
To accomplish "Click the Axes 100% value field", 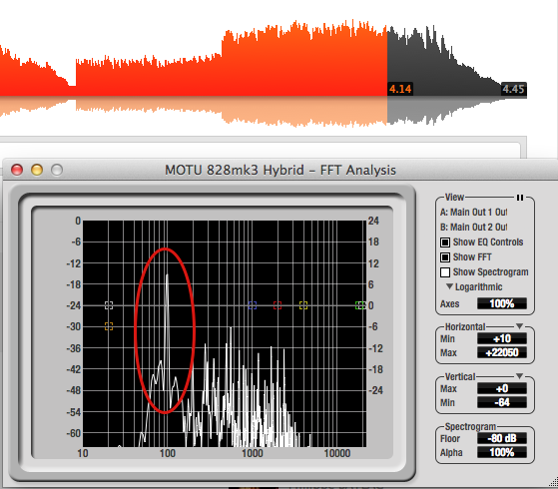I will 502,303.
